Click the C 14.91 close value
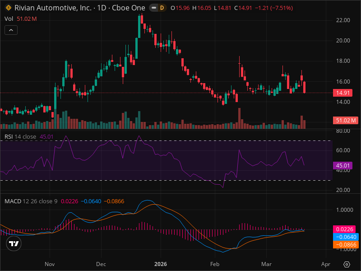Screen dimensions: 361x271 click(243, 8)
